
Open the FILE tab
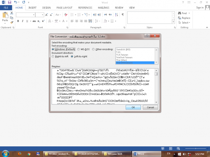(x=6, y=8)
